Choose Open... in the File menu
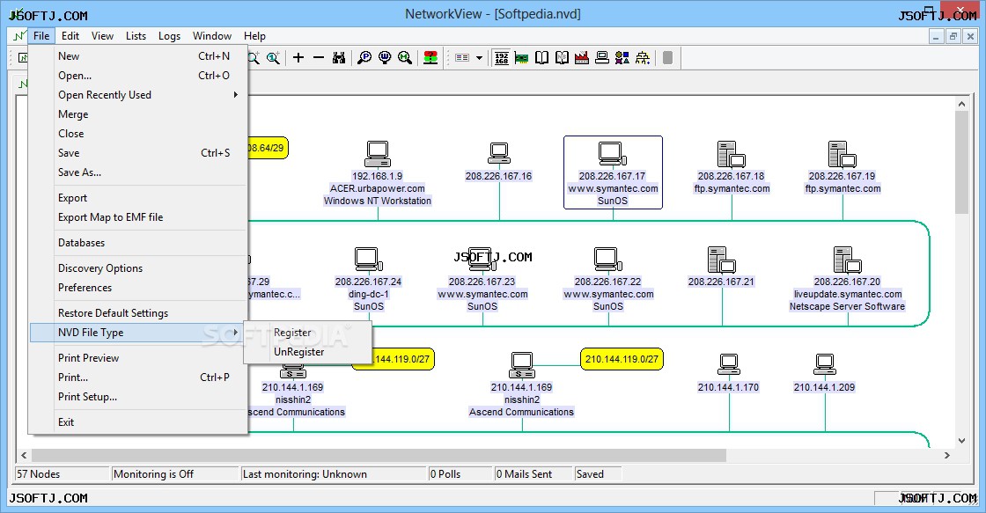986x513 pixels. [x=138, y=76]
